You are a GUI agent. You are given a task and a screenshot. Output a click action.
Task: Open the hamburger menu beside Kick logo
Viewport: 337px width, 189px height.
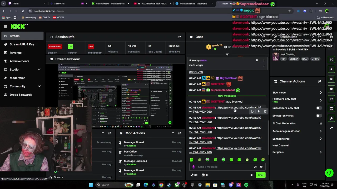6,26
